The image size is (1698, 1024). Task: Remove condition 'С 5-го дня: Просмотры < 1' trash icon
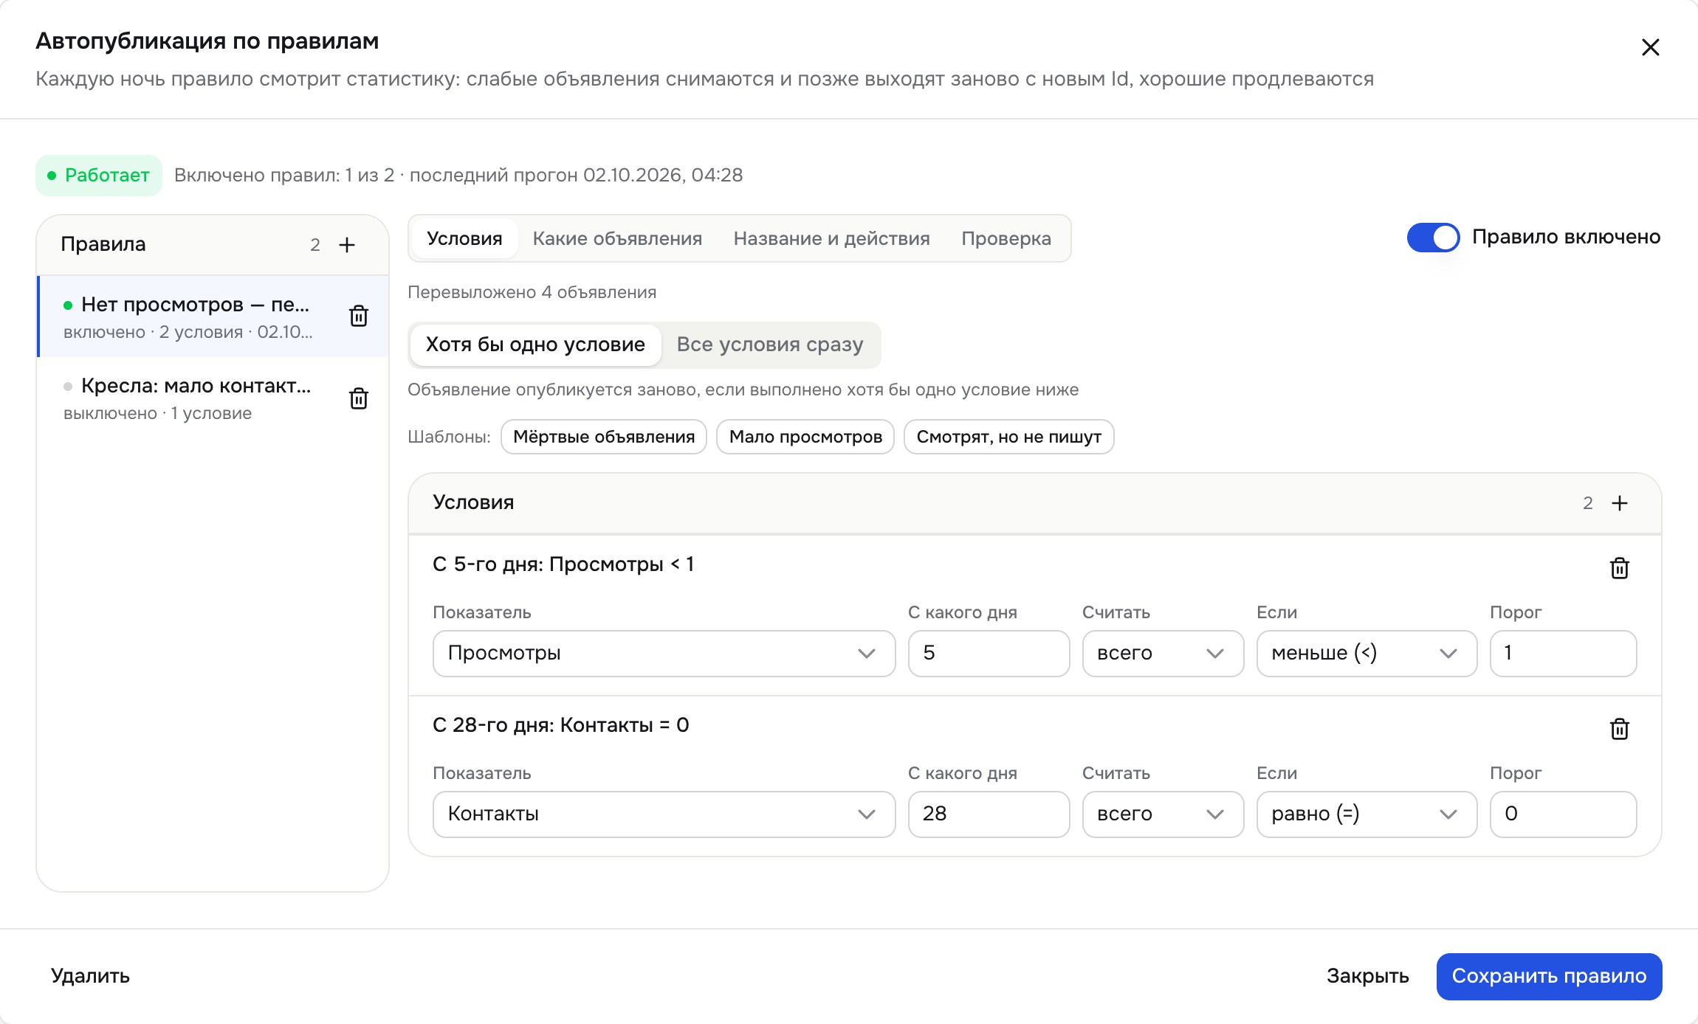[1620, 568]
